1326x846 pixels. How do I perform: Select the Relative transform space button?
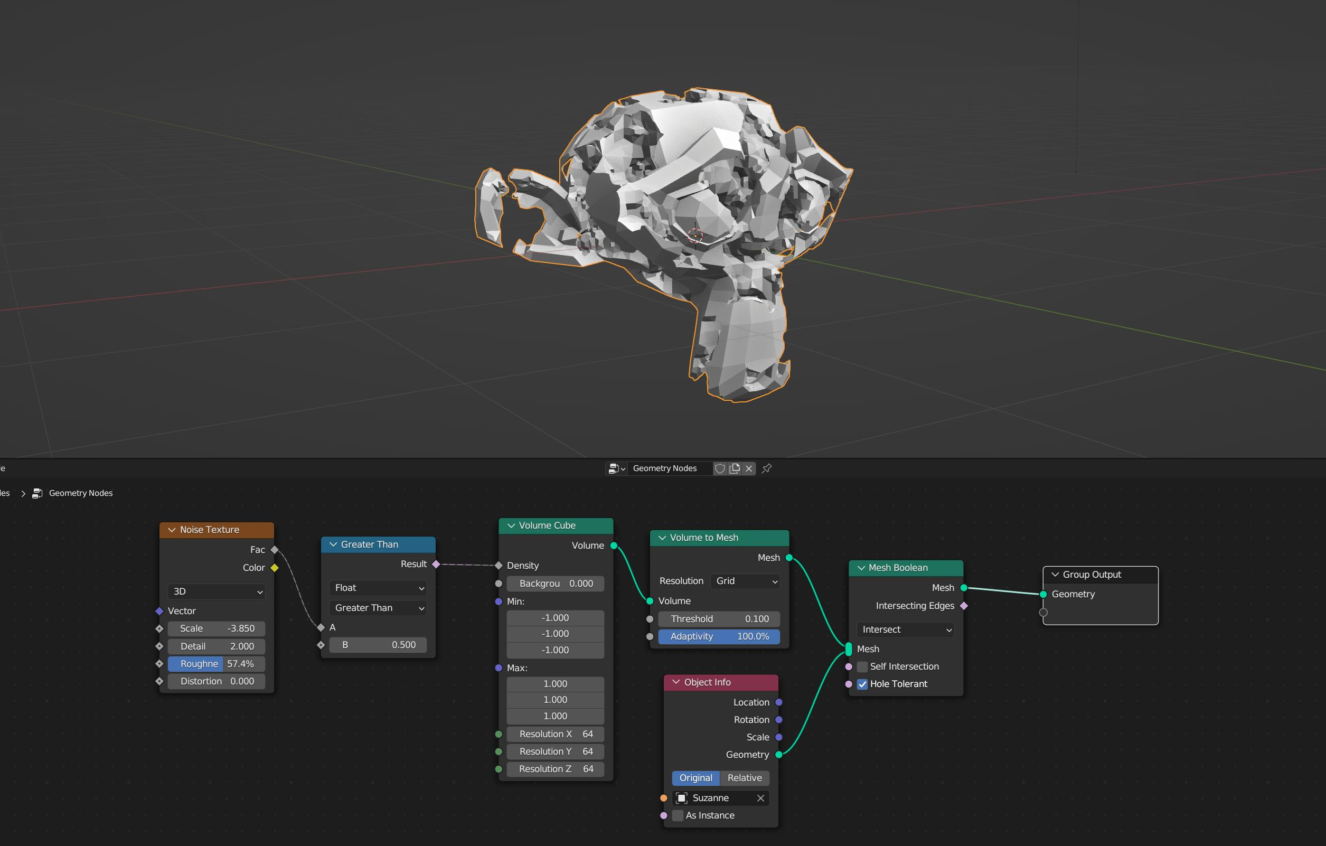click(x=745, y=778)
